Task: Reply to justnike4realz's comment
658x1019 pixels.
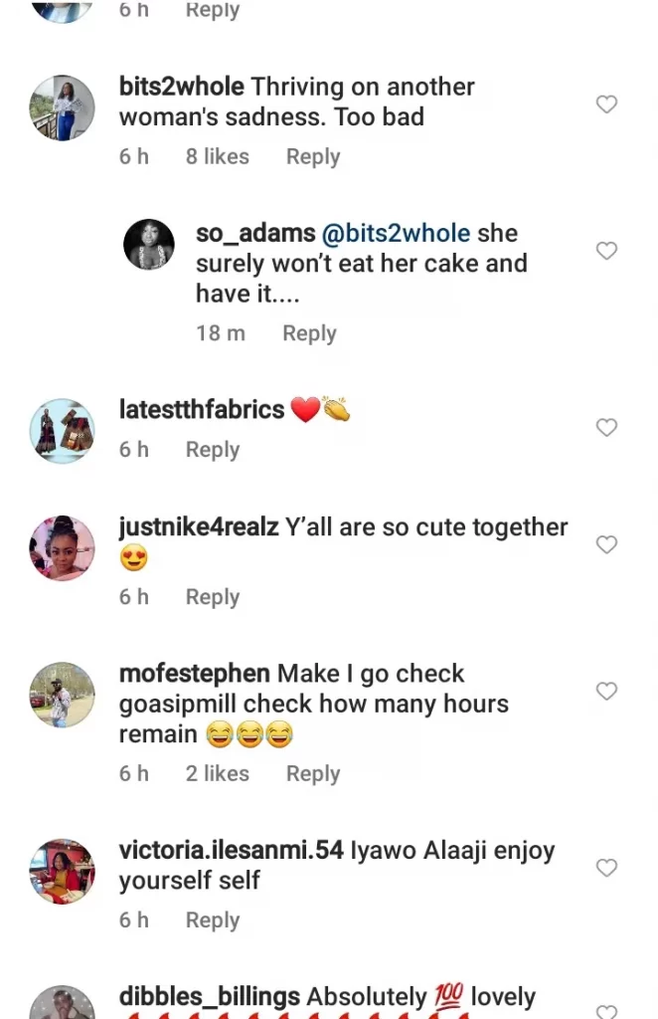Action: click(212, 597)
